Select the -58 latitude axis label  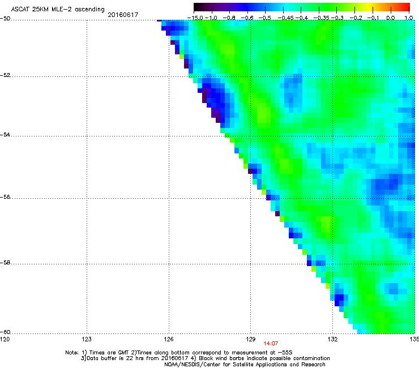(x=5, y=263)
